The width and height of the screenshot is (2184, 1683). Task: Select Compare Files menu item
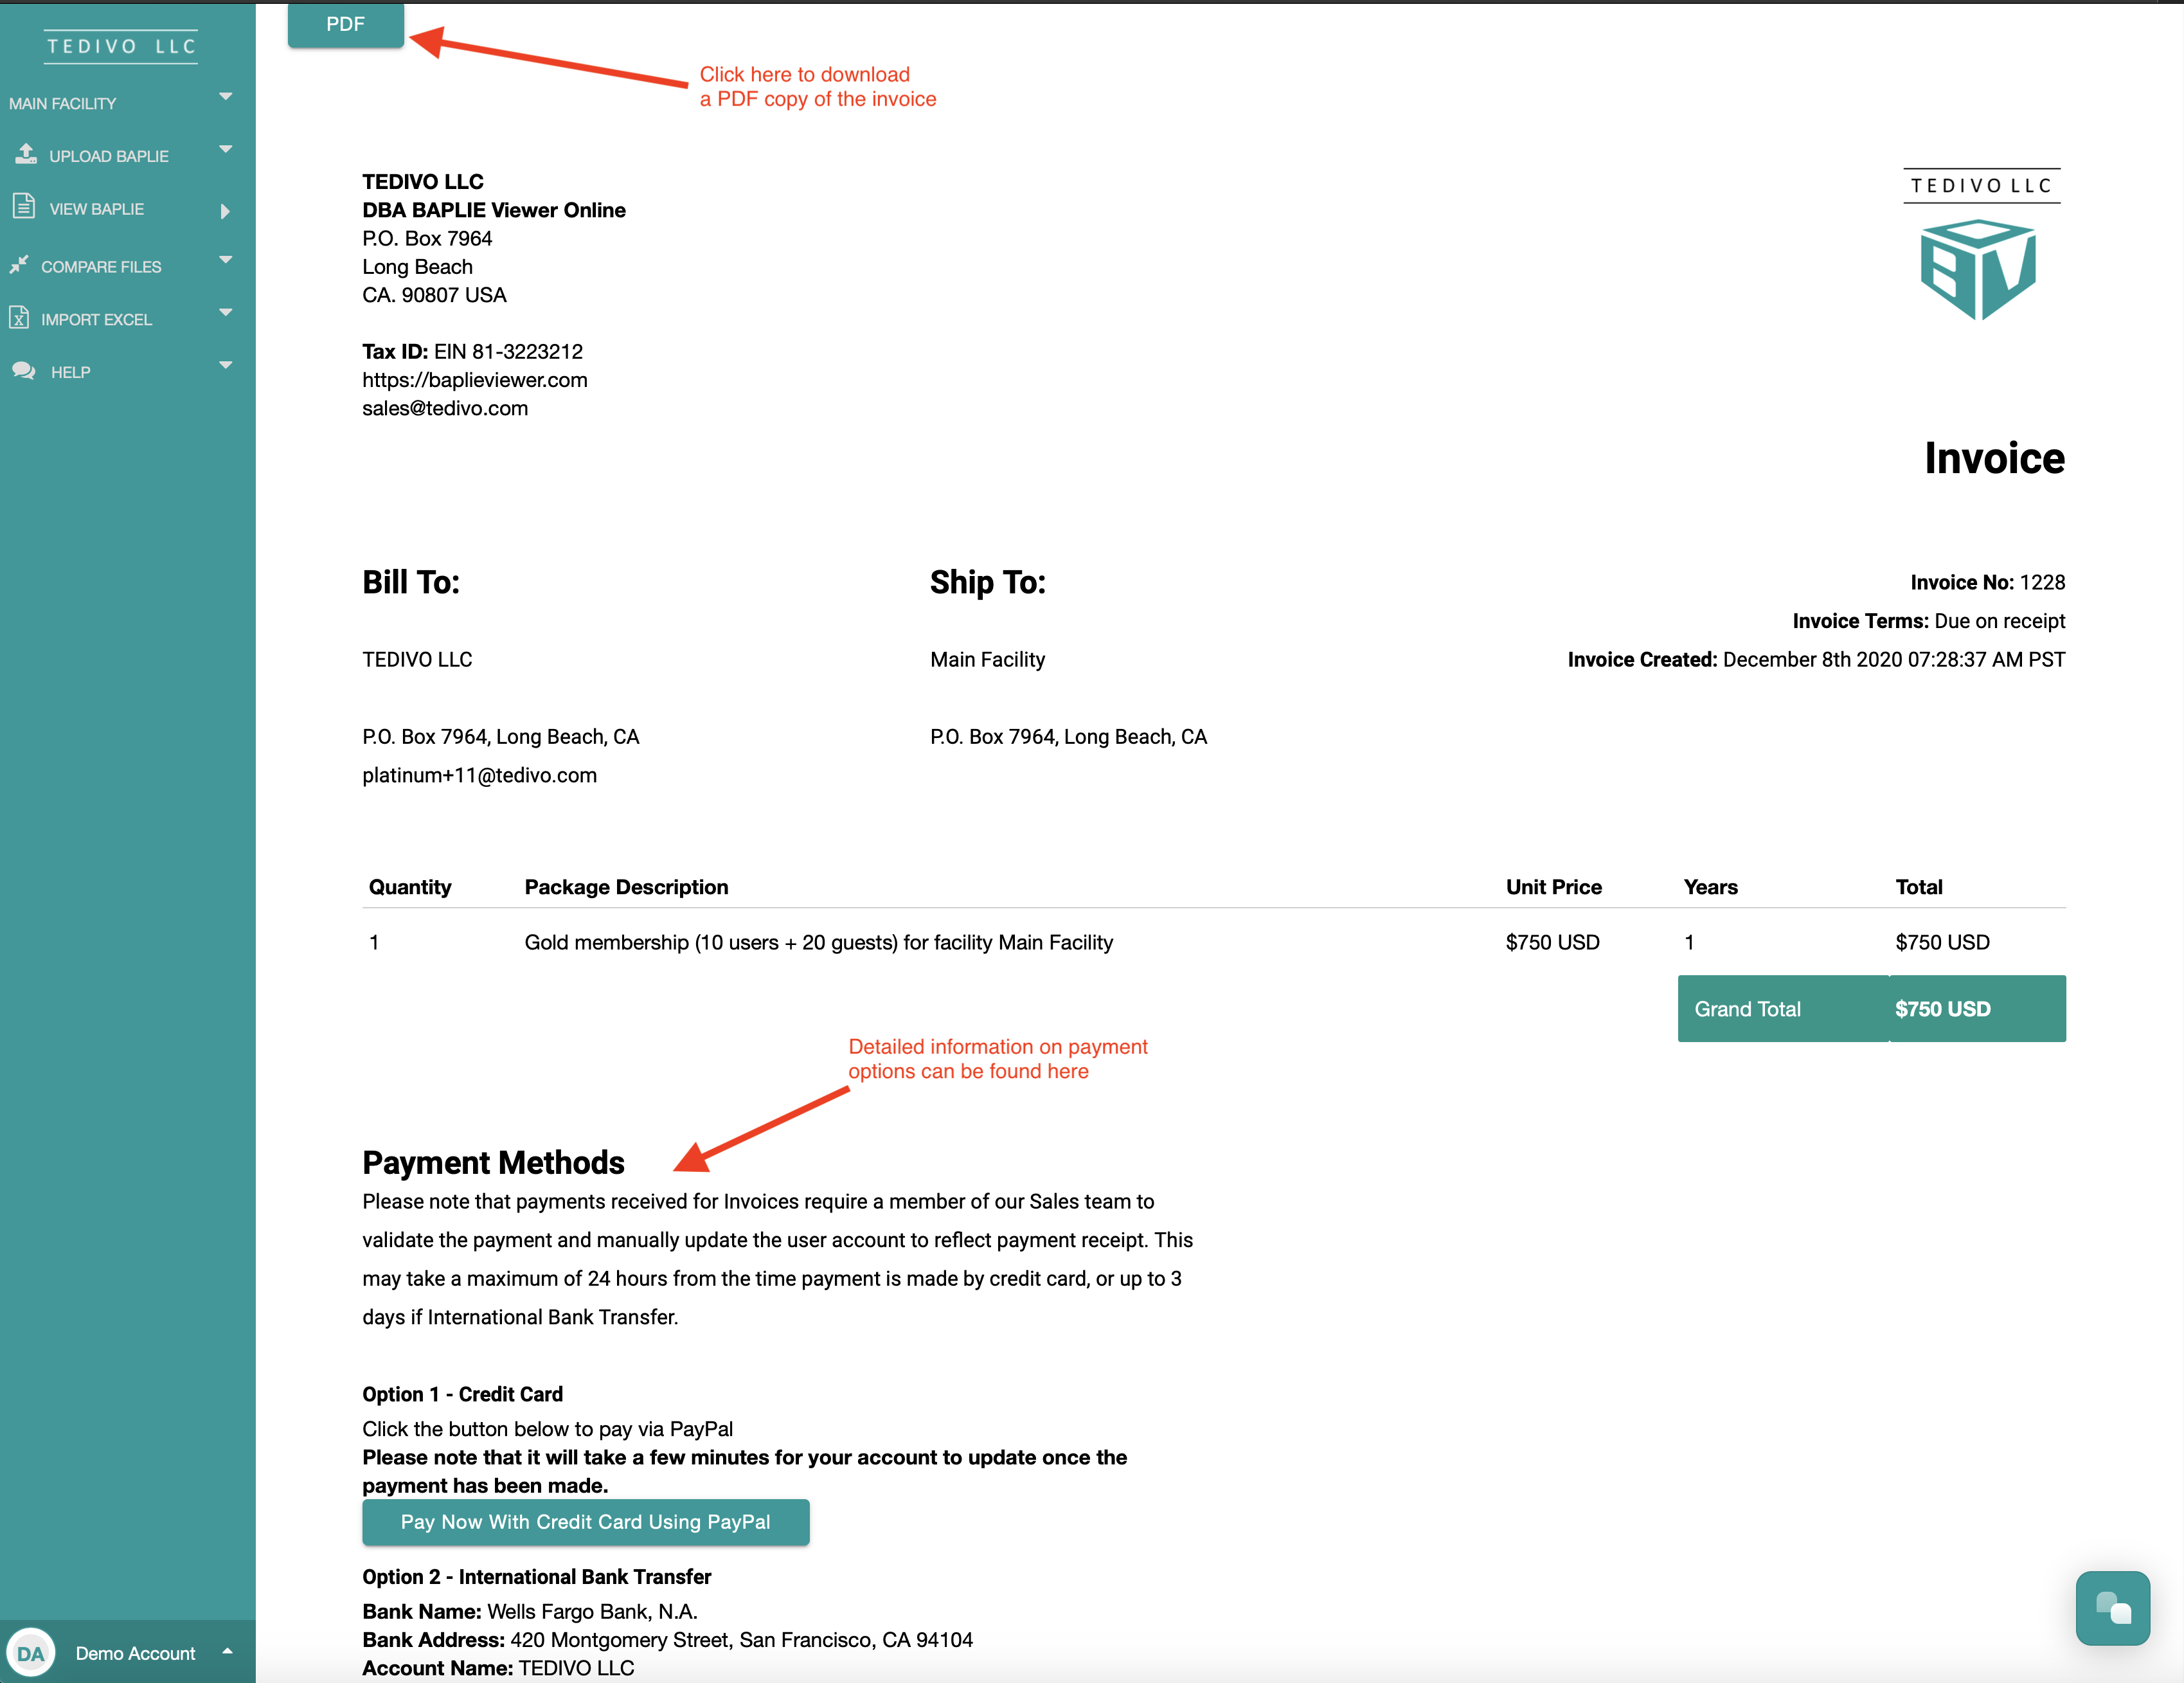(101, 267)
